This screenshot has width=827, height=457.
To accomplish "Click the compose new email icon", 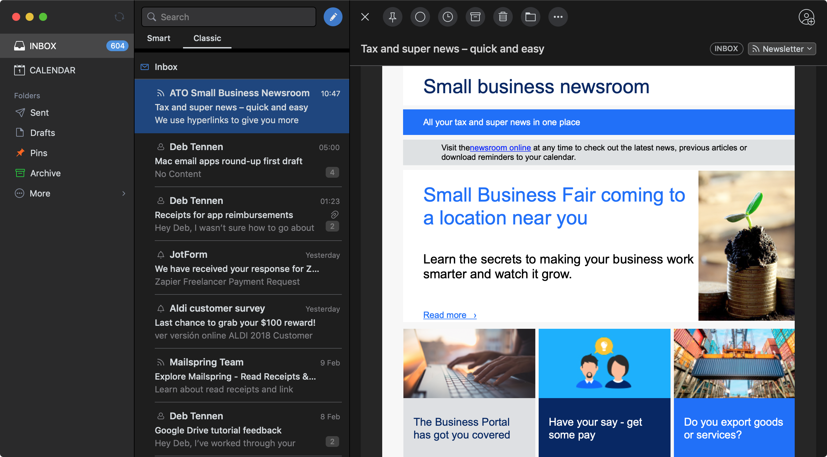I will tap(332, 17).
